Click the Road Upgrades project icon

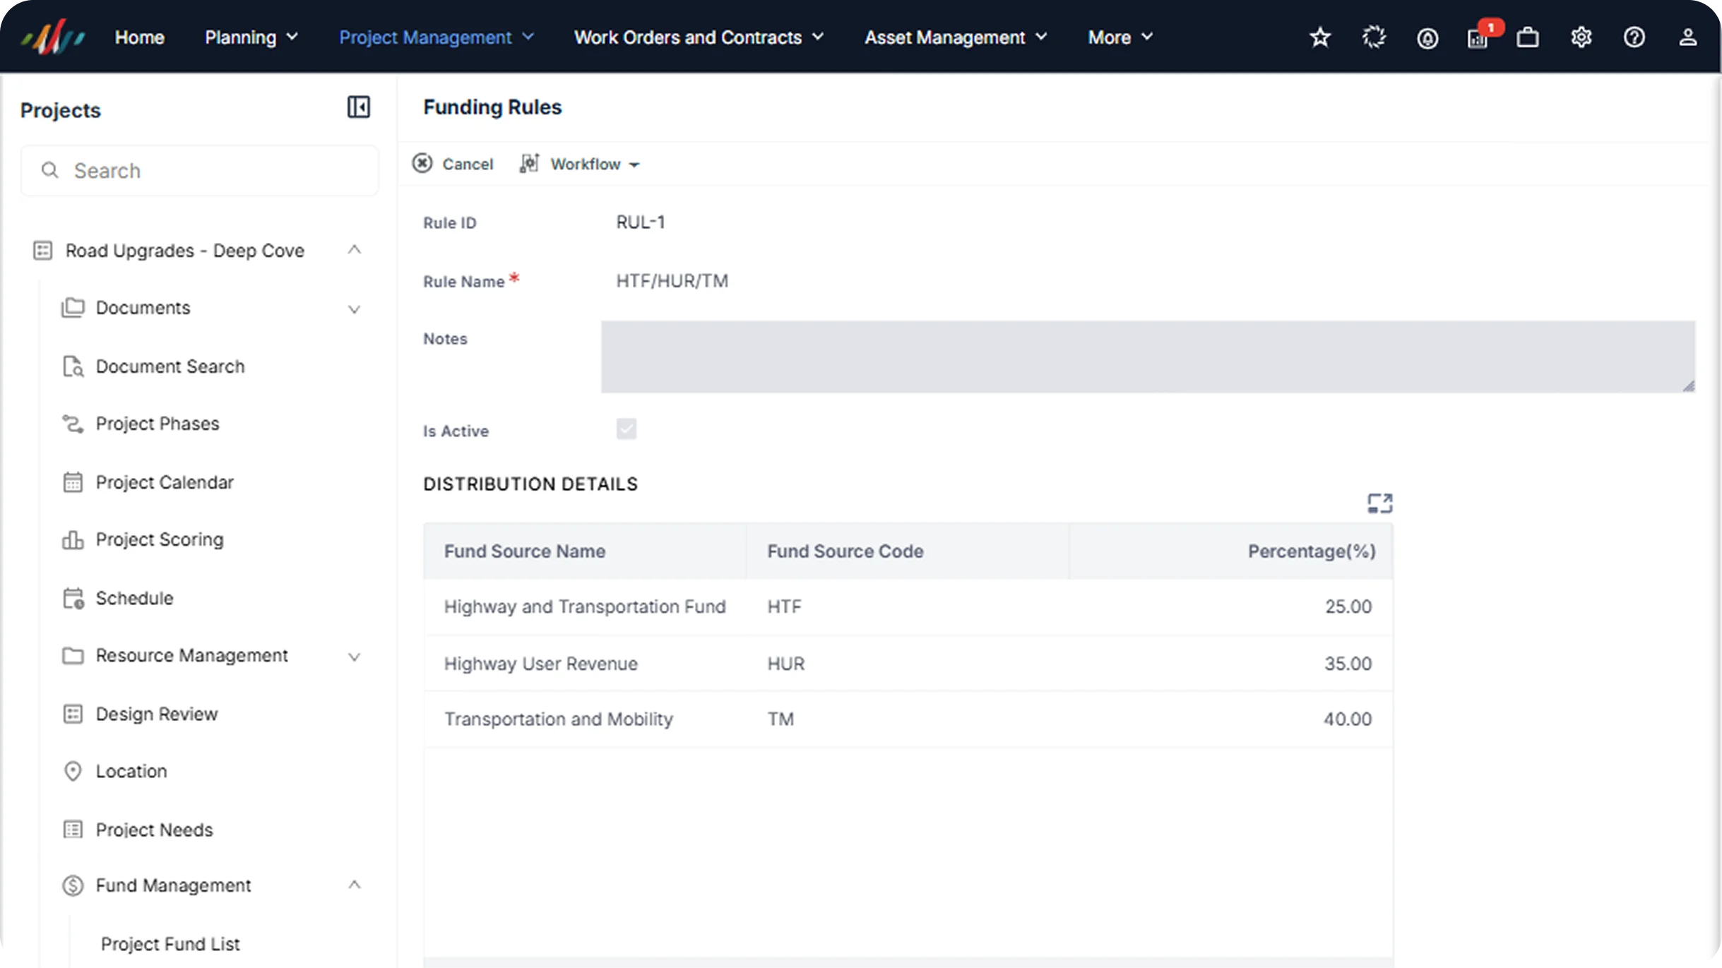coord(42,251)
